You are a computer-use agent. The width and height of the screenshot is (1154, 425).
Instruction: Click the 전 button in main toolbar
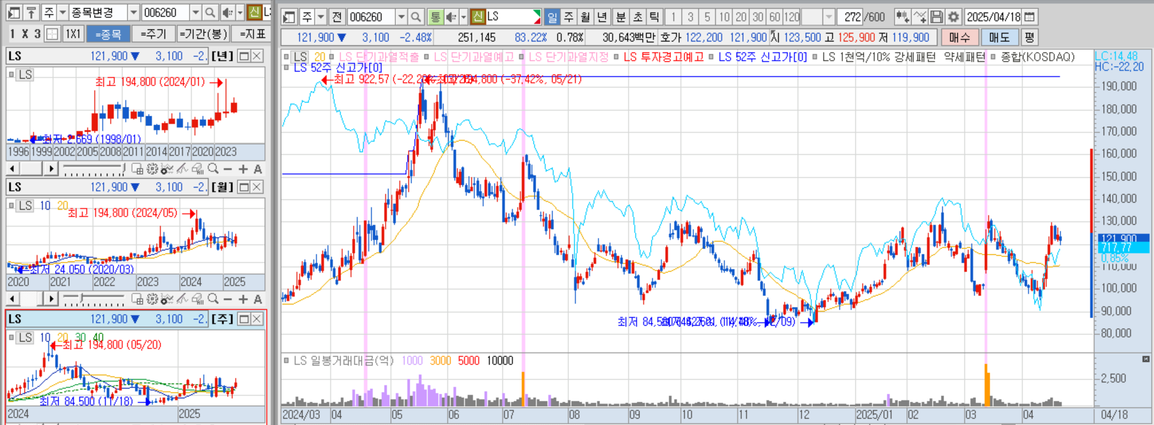[337, 17]
